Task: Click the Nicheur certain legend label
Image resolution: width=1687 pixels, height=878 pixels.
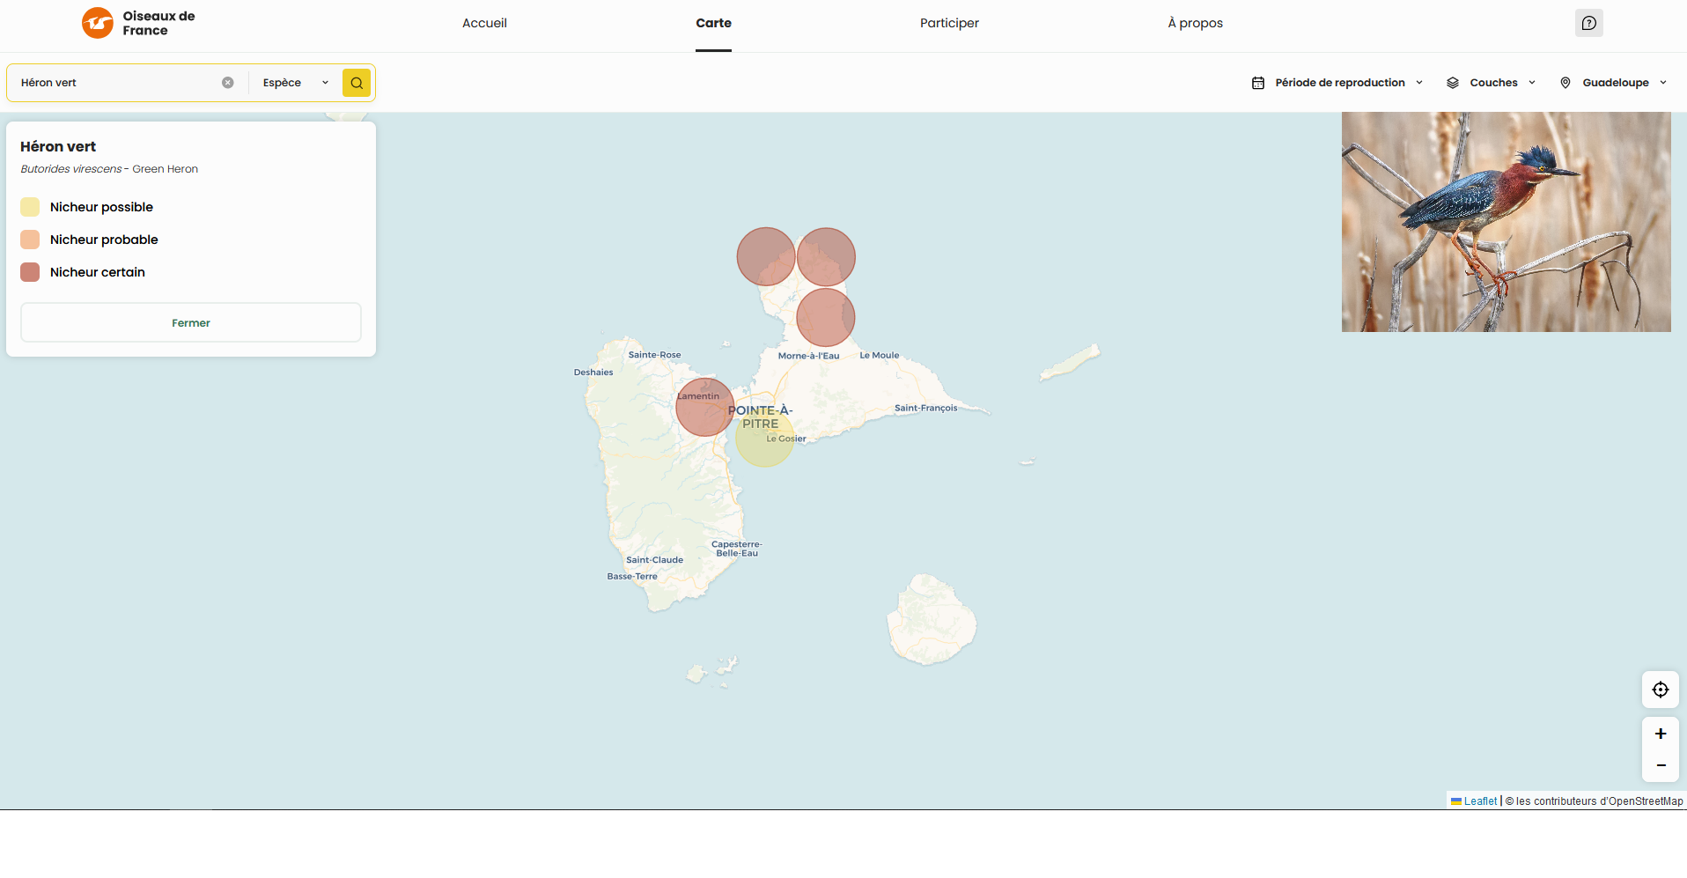Action: coord(98,272)
